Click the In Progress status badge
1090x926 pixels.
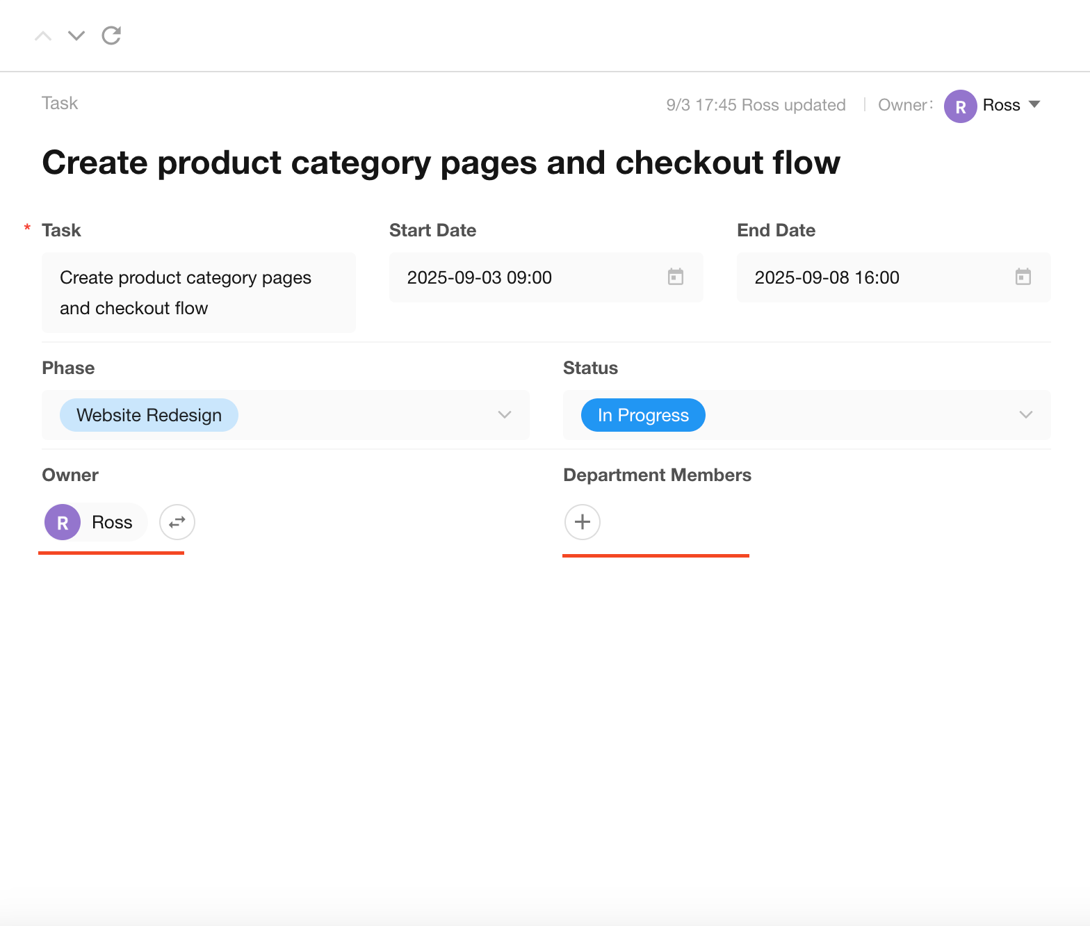point(643,415)
